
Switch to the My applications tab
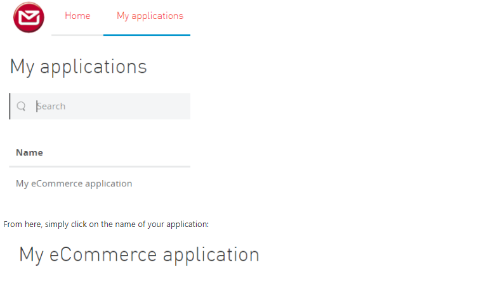(x=150, y=16)
